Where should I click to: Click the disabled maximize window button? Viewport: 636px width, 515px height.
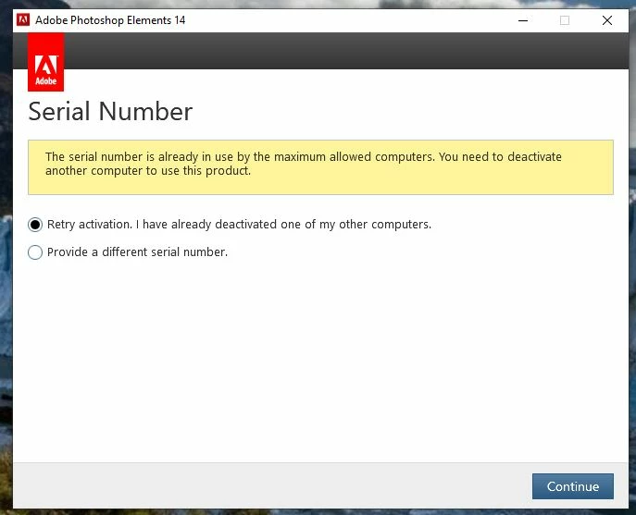[x=565, y=20]
